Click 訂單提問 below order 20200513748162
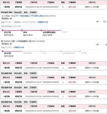The image size is (107, 114). coord(33,102)
